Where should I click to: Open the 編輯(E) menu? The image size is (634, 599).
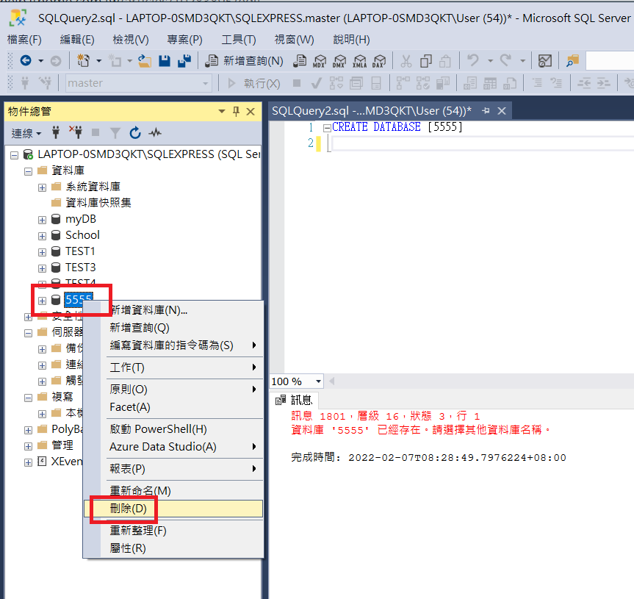click(x=77, y=40)
